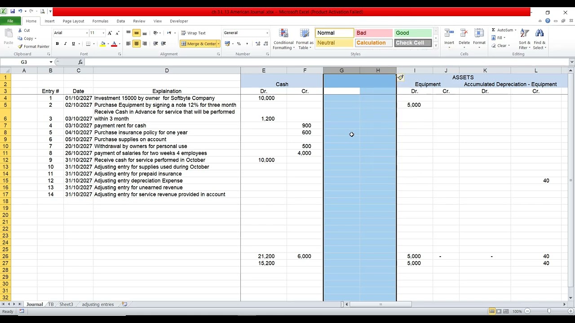Screen dimensions: 575x323
Task: Apply the Good cell style
Action: pos(413,33)
